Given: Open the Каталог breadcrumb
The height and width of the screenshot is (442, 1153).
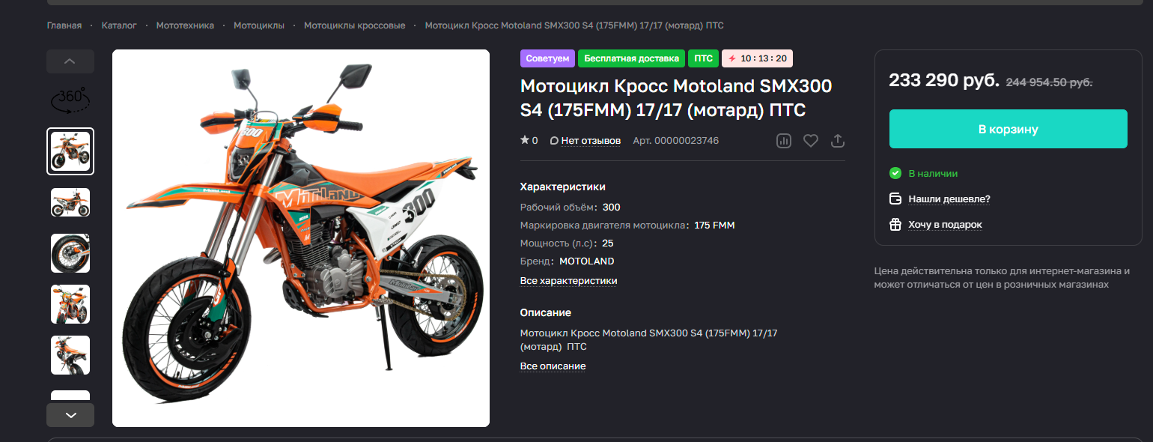Looking at the screenshot, I should point(119,25).
